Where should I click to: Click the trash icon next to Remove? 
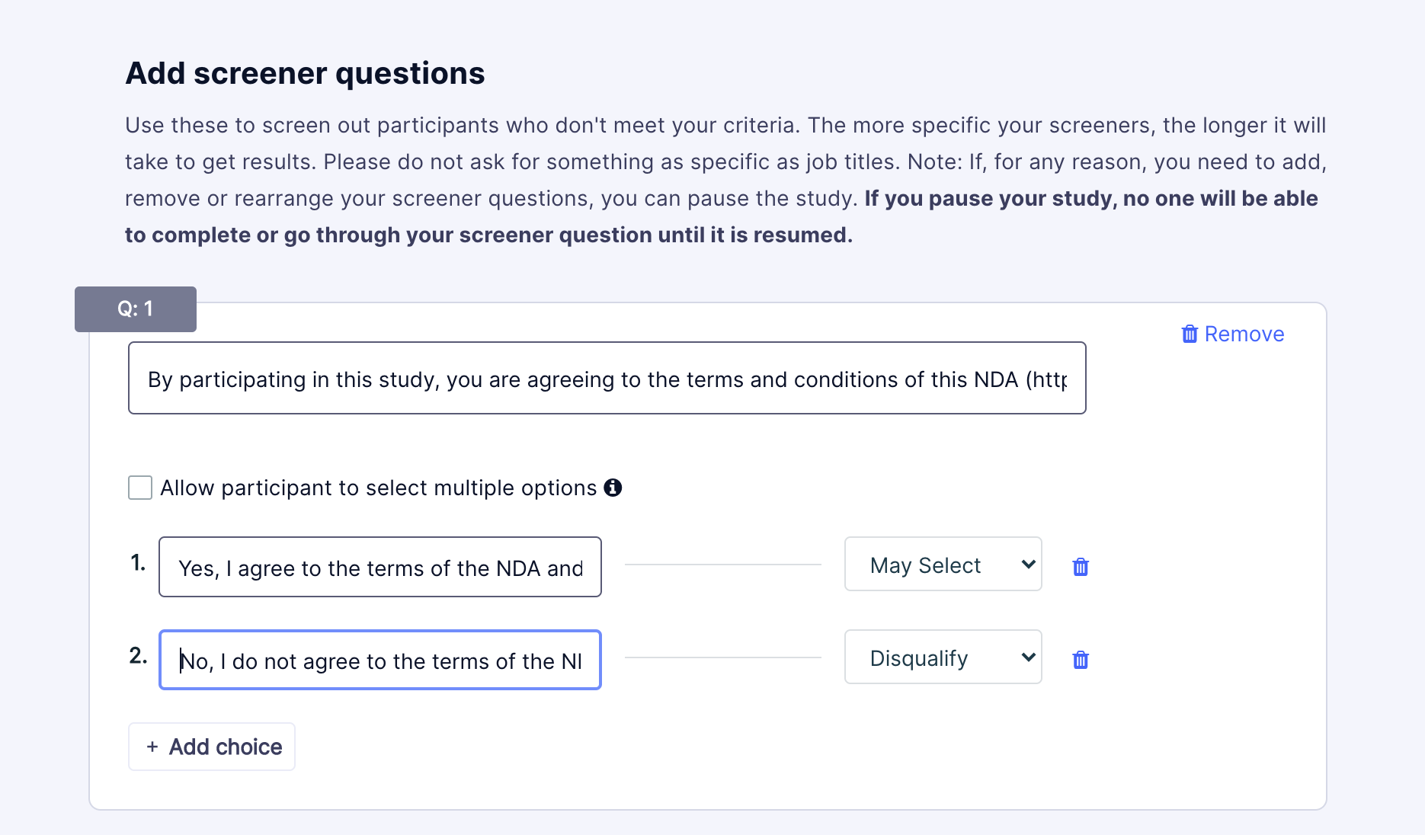[1190, 334]
